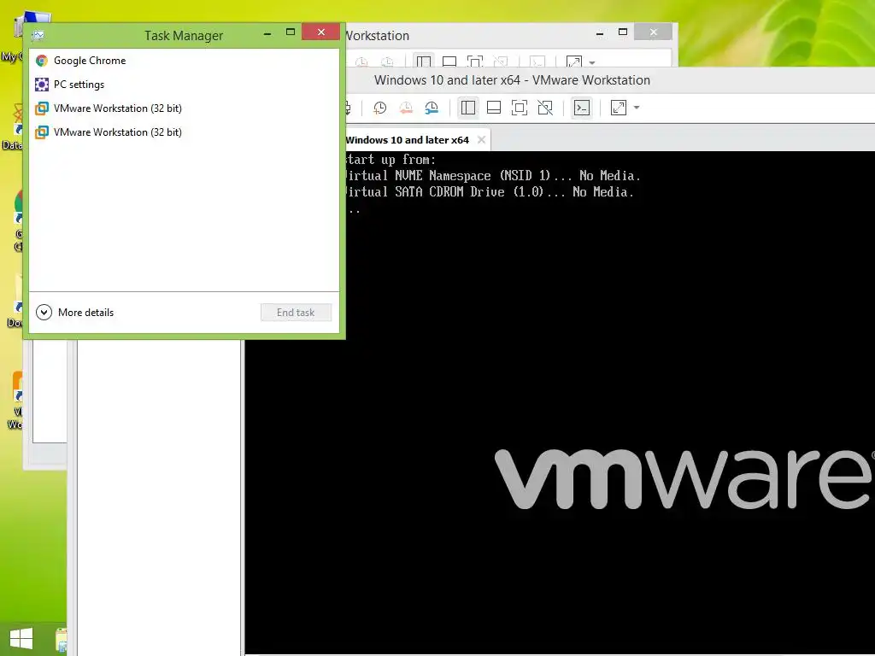Viewport: 875px width, 656px height.
Task: Select second VMware Workstation (32 bit) entry
Action: click(x=185, y=132)
